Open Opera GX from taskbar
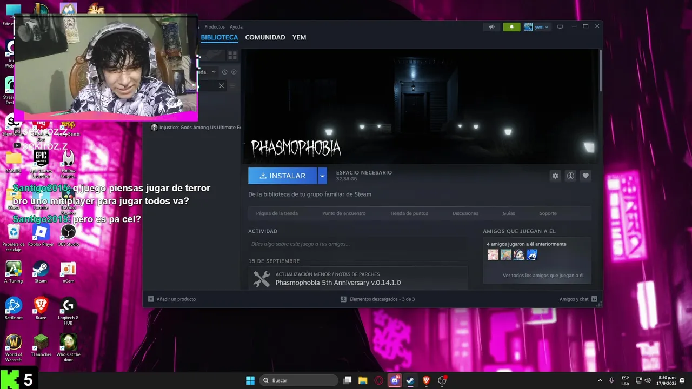The height and width of the screenshot is (389, 692). pos(378,380)
